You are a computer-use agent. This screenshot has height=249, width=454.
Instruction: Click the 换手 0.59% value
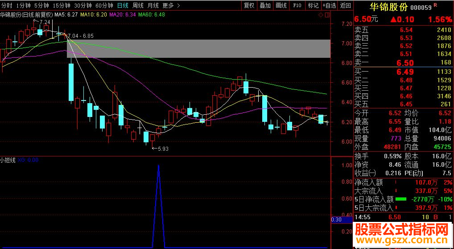(393, 157)
